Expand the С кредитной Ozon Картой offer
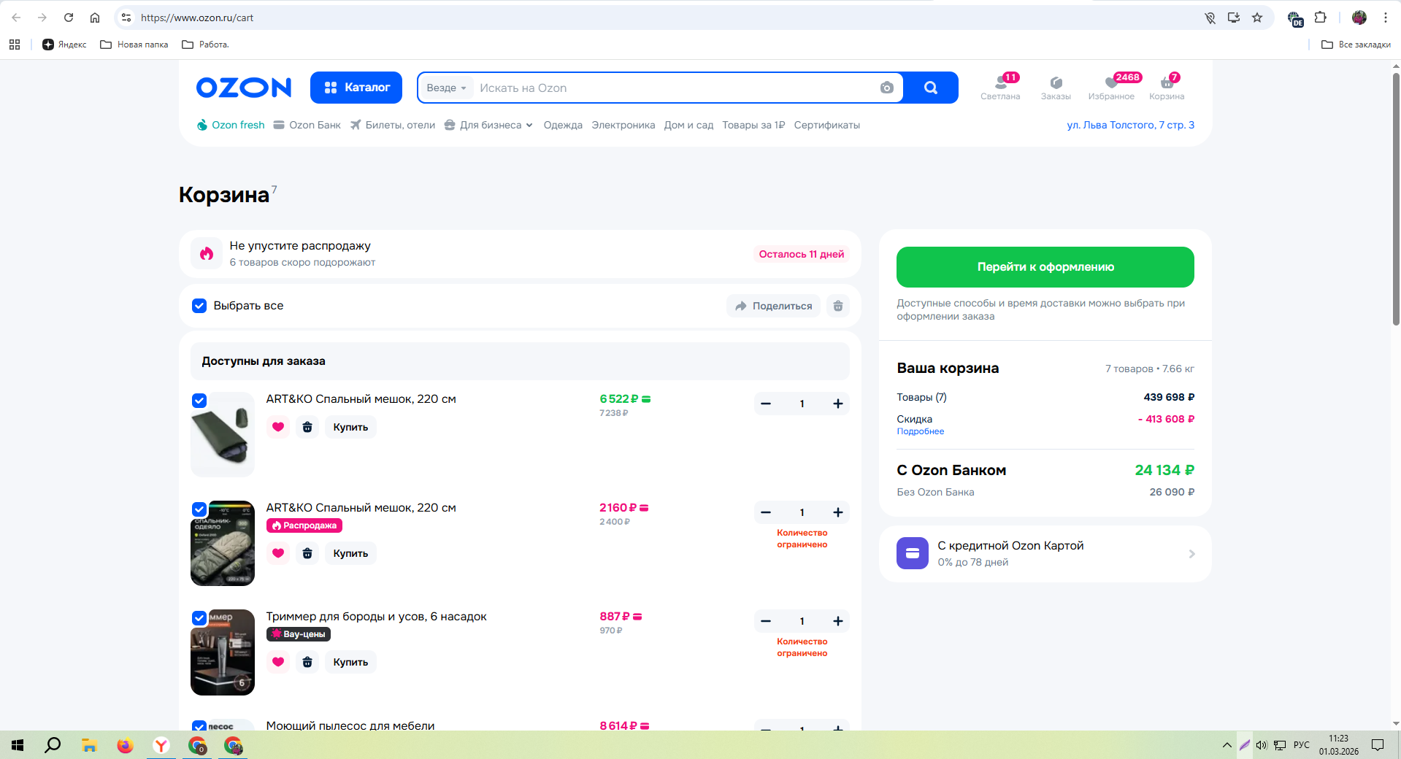The height and width of the screenshot is (759, 1401). coord(1045,554)
